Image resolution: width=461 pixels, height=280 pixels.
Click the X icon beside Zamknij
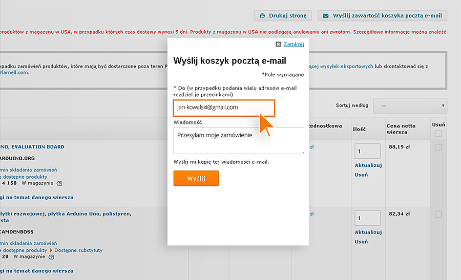[278, 45]
